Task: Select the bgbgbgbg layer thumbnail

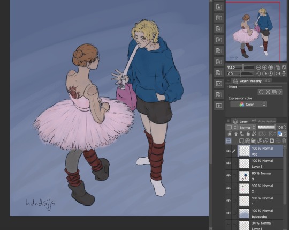Action: point(244,213)
